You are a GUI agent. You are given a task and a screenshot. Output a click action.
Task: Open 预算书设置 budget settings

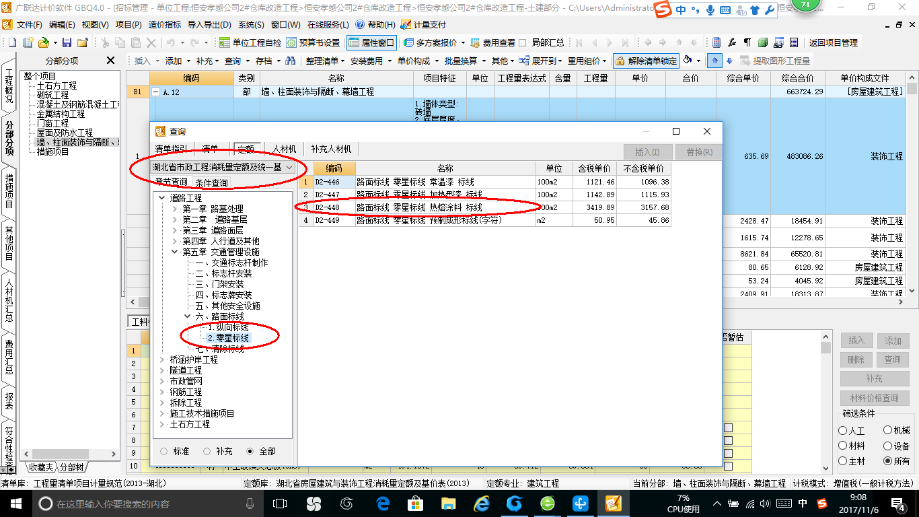[314, 42]
